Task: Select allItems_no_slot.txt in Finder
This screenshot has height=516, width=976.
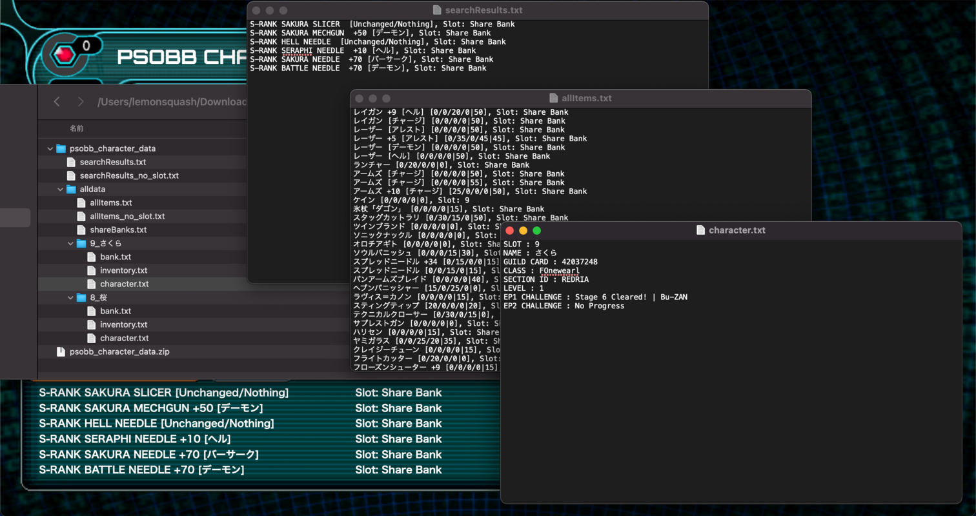Action: click(x=127, y=216)
